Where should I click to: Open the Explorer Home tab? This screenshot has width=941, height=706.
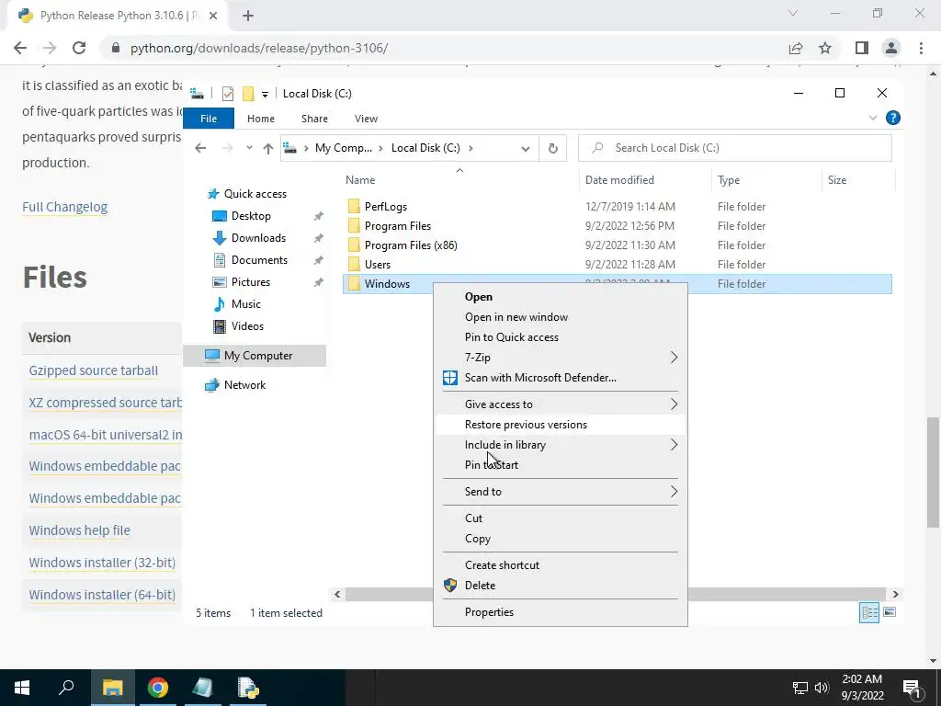260,119
